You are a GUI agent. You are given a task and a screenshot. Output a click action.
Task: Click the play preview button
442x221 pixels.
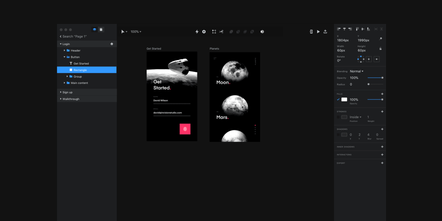click(x=318, y=32)
